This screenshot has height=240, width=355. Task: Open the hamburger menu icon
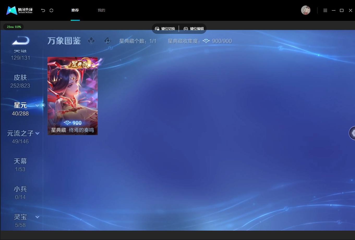tap(325, 10)
